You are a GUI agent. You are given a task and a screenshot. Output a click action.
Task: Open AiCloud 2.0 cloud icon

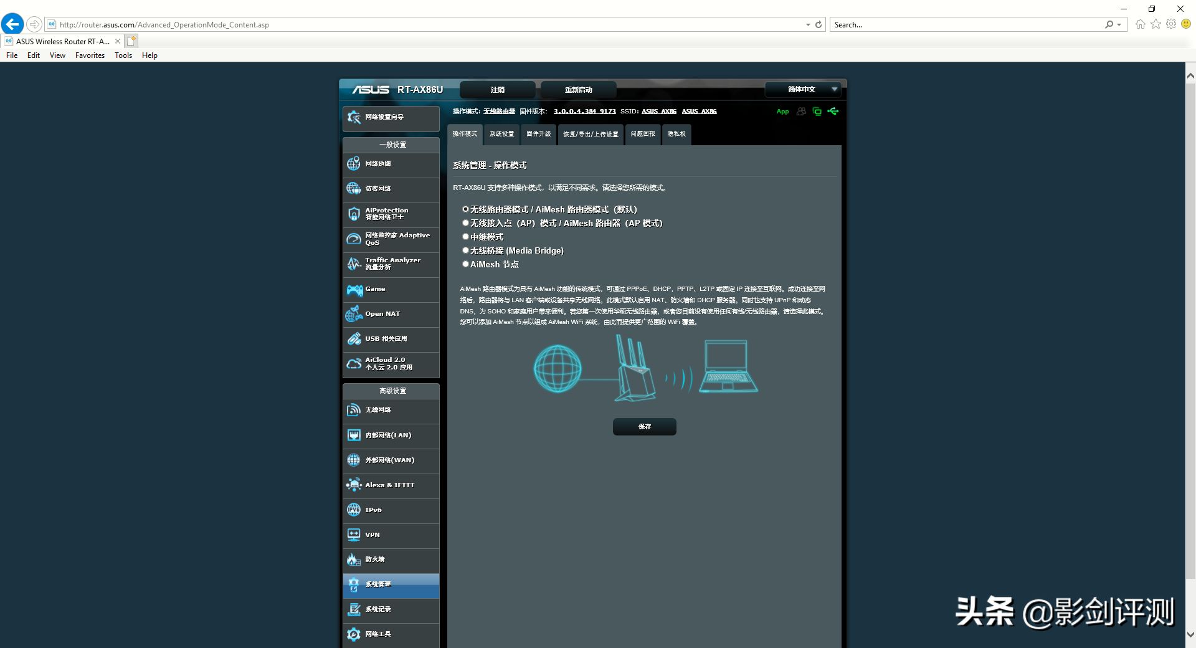354,364
